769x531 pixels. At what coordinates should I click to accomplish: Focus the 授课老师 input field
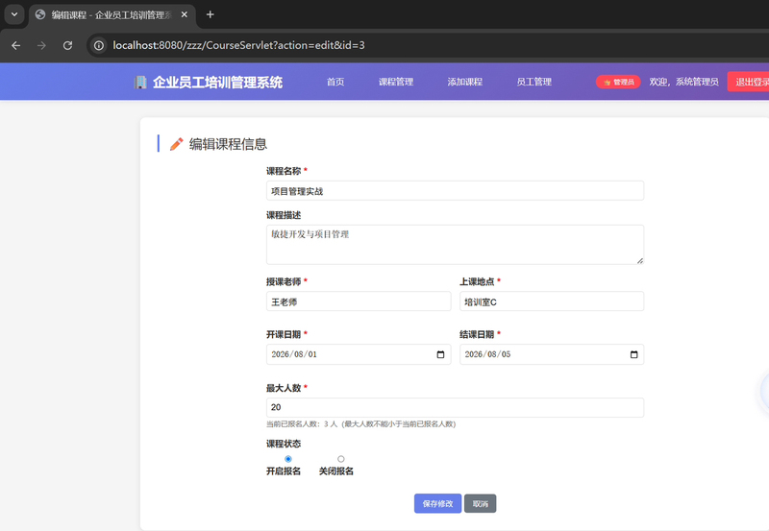(x=359, y=302)
